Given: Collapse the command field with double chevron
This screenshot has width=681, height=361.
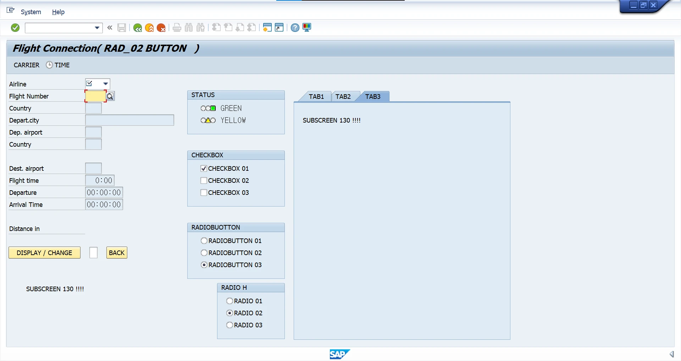Looking at the screenshot, I should (x=110, y=28).
